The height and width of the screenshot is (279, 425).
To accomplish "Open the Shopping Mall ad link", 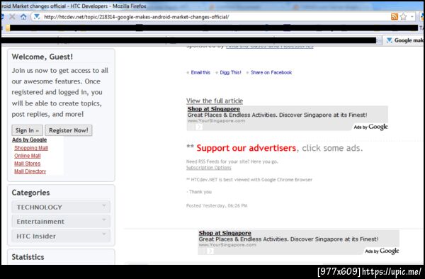I will 31,148.
